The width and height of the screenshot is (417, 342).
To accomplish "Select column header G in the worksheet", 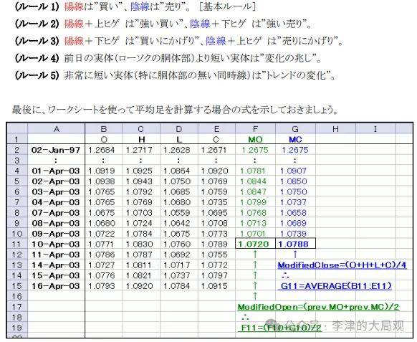I will [295, 129].
